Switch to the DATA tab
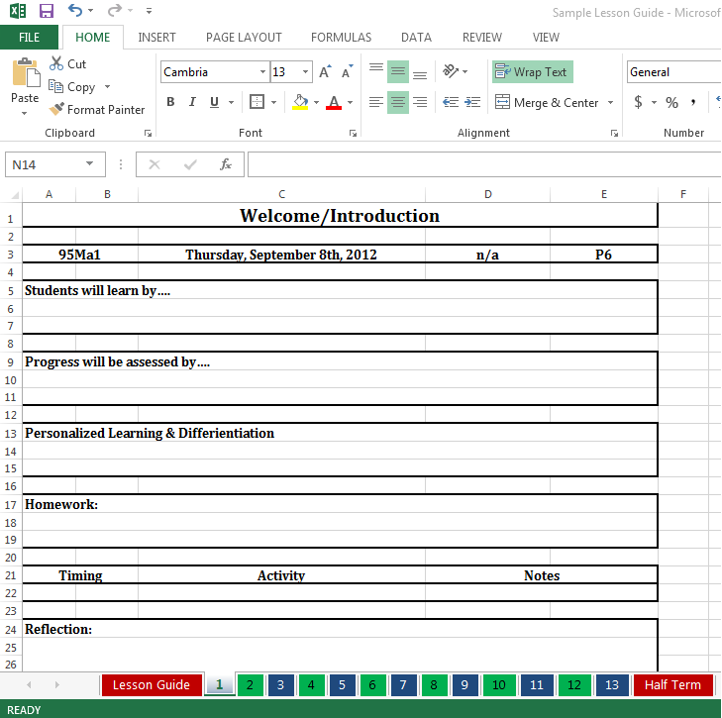 tap(416, 38)
